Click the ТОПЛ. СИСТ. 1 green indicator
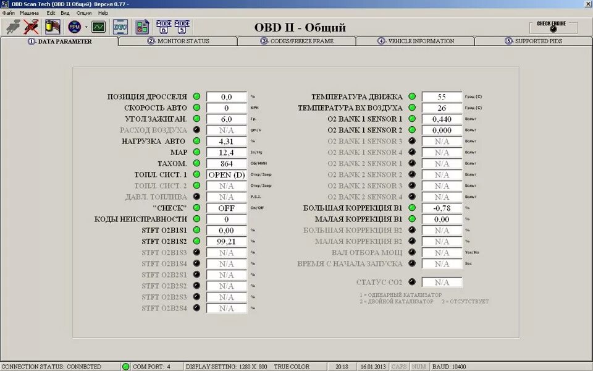Screen dimensions: 593x371 pos(196,174)
